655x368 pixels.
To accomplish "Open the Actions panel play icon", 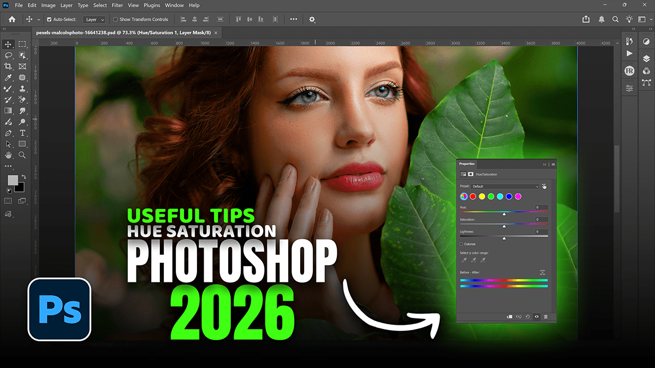I will pyautogui.click(x=630, y=53).
